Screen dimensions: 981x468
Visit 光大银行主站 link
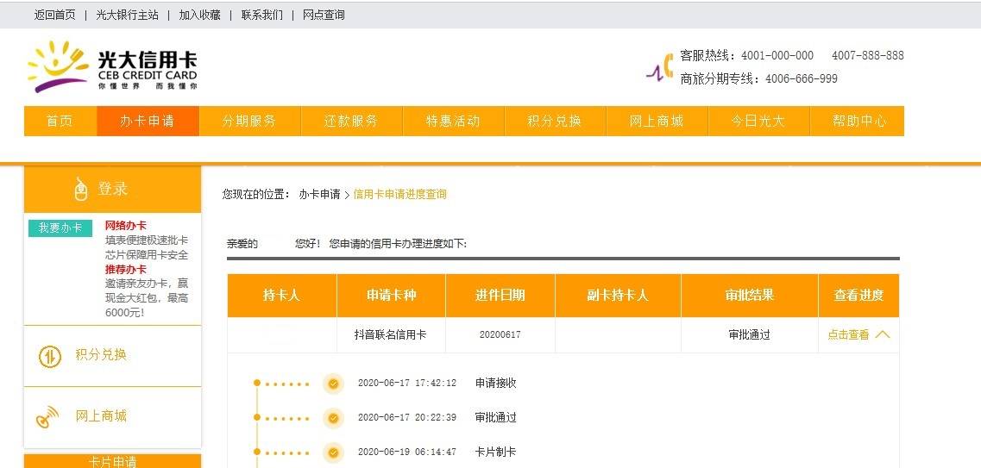(127, 15)
